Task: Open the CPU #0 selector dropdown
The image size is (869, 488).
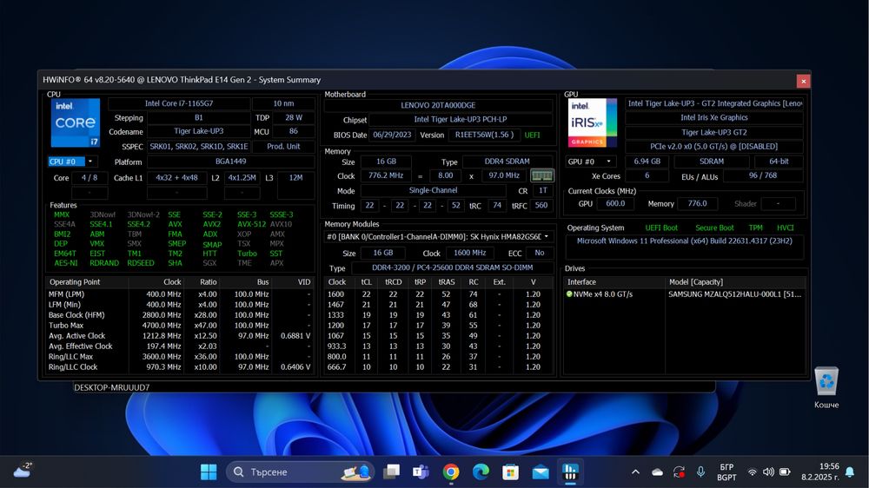Action: (71, 162)
